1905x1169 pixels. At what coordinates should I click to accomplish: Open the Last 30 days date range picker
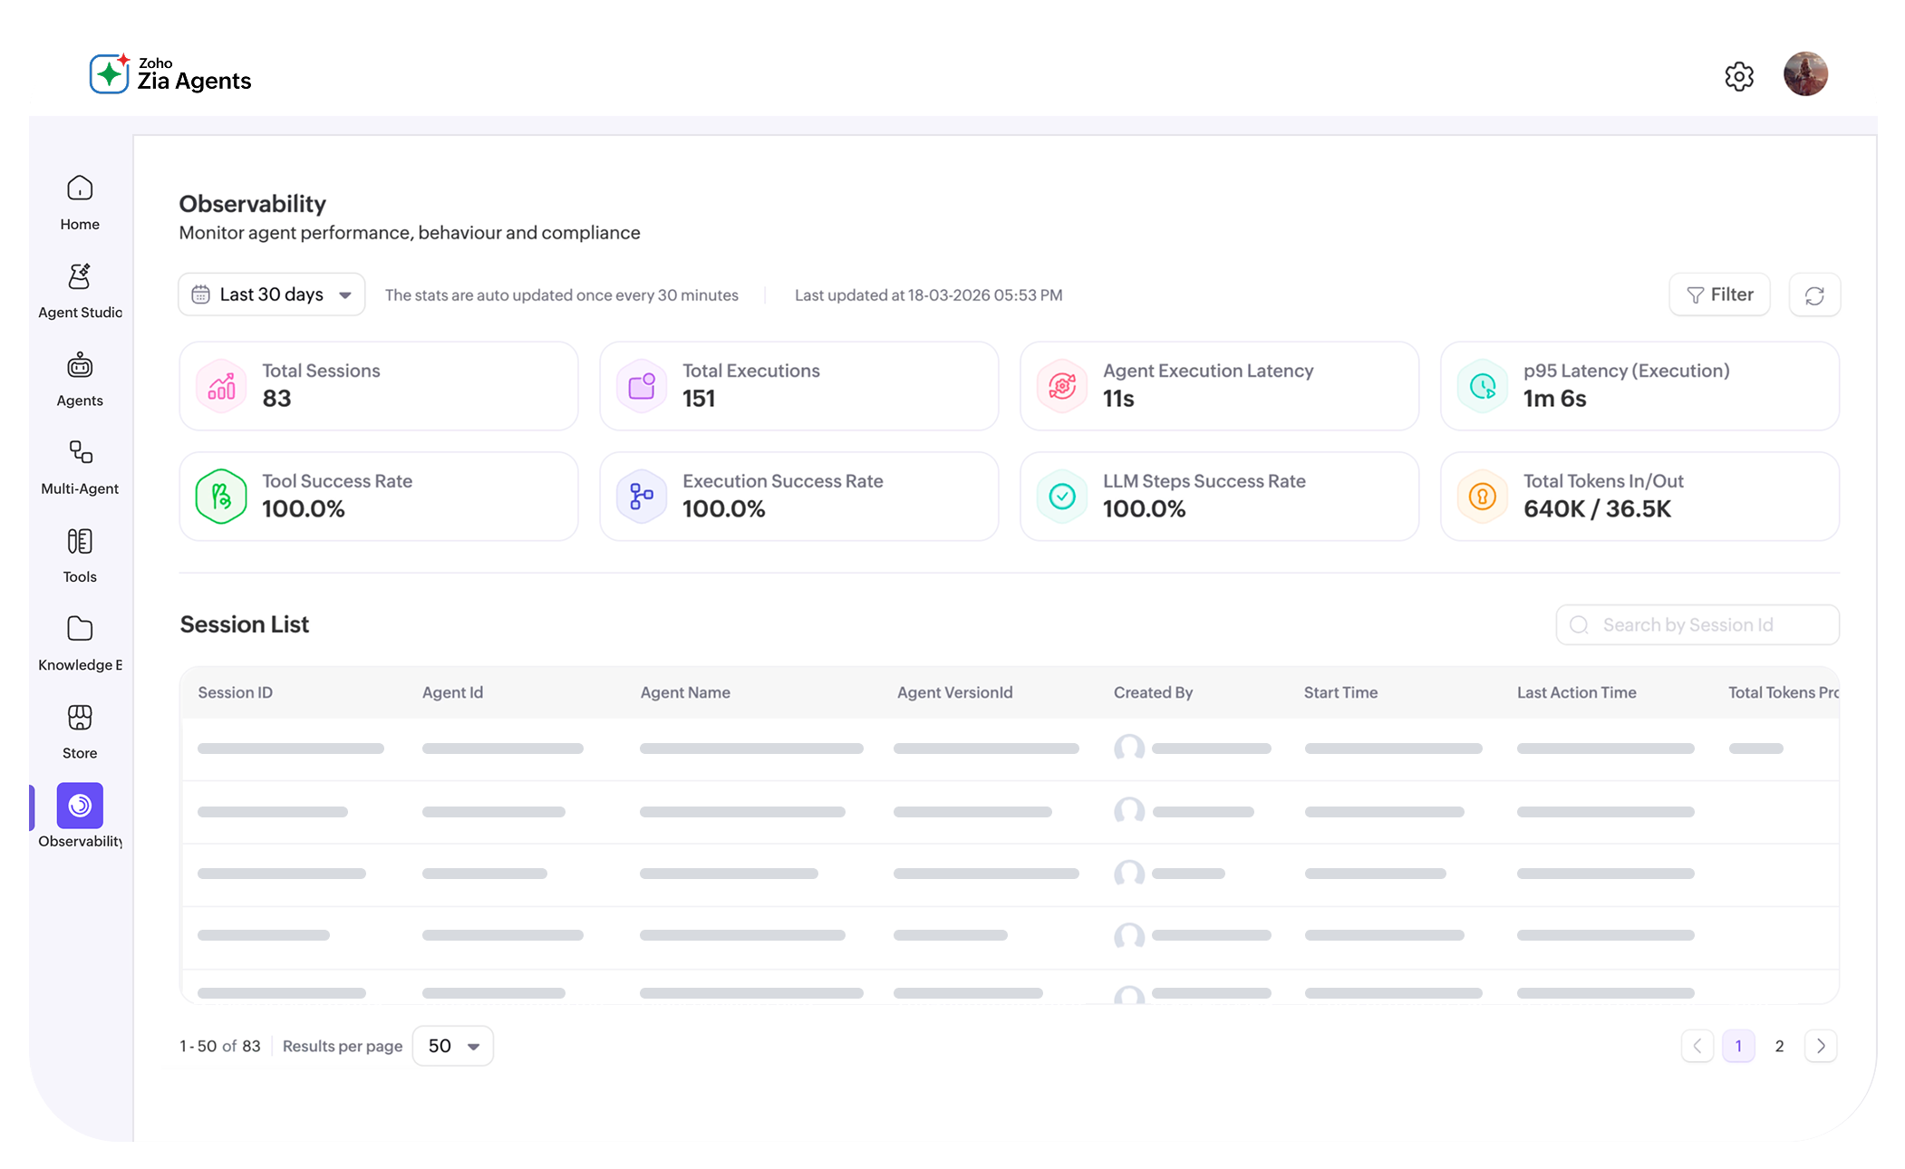(270, 294)
